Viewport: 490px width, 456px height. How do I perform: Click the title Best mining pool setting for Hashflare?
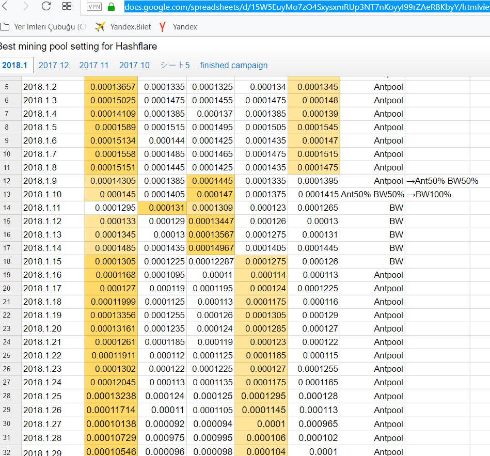coord(78,46)
